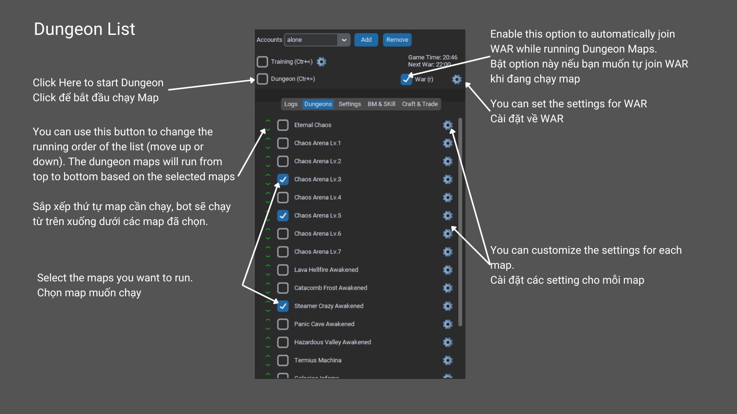Check Lava Hellfire Awakened map
Screen dimensions: 737x414
pos(283,270)
